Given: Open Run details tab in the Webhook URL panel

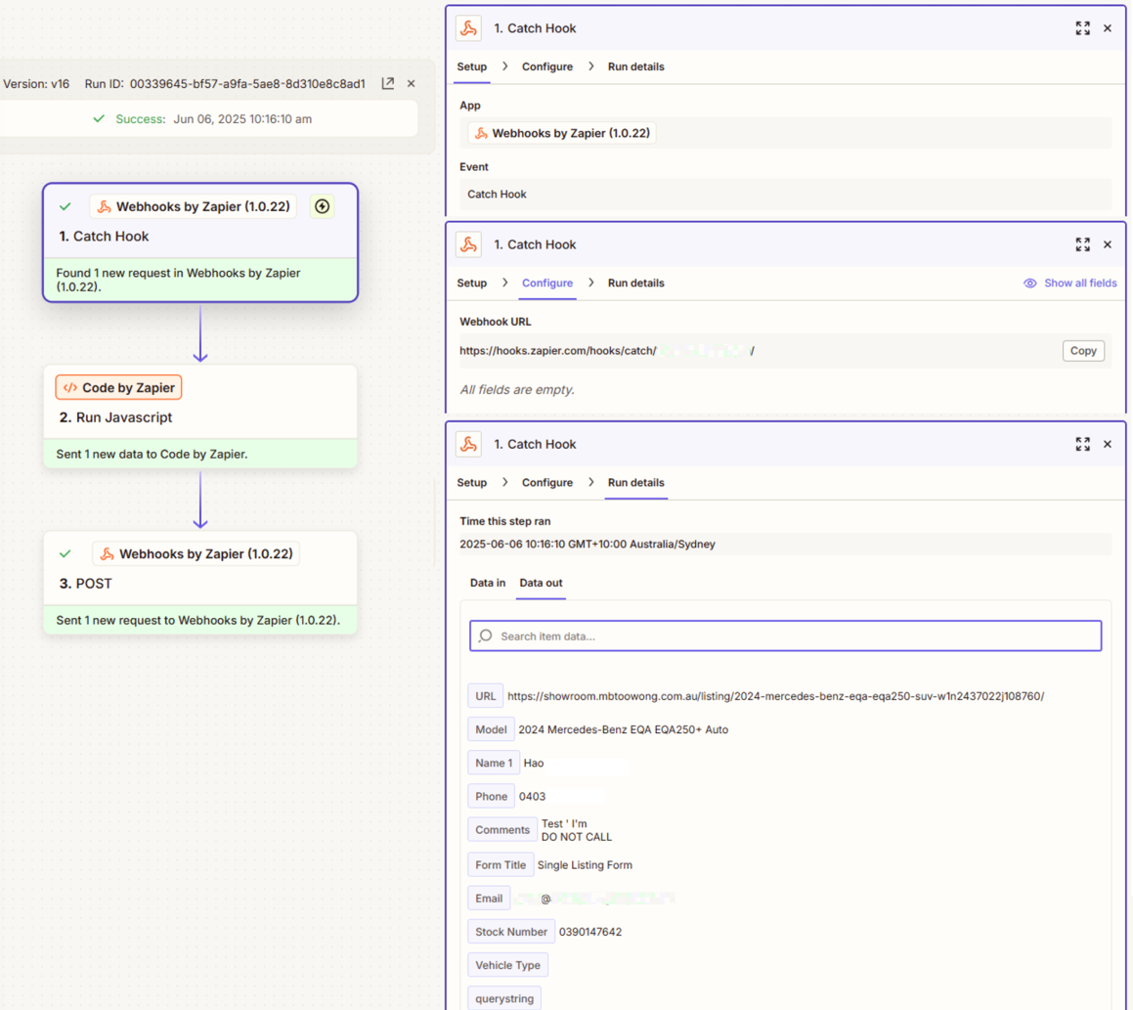Looking at the screenshot, I should point(635,284).
